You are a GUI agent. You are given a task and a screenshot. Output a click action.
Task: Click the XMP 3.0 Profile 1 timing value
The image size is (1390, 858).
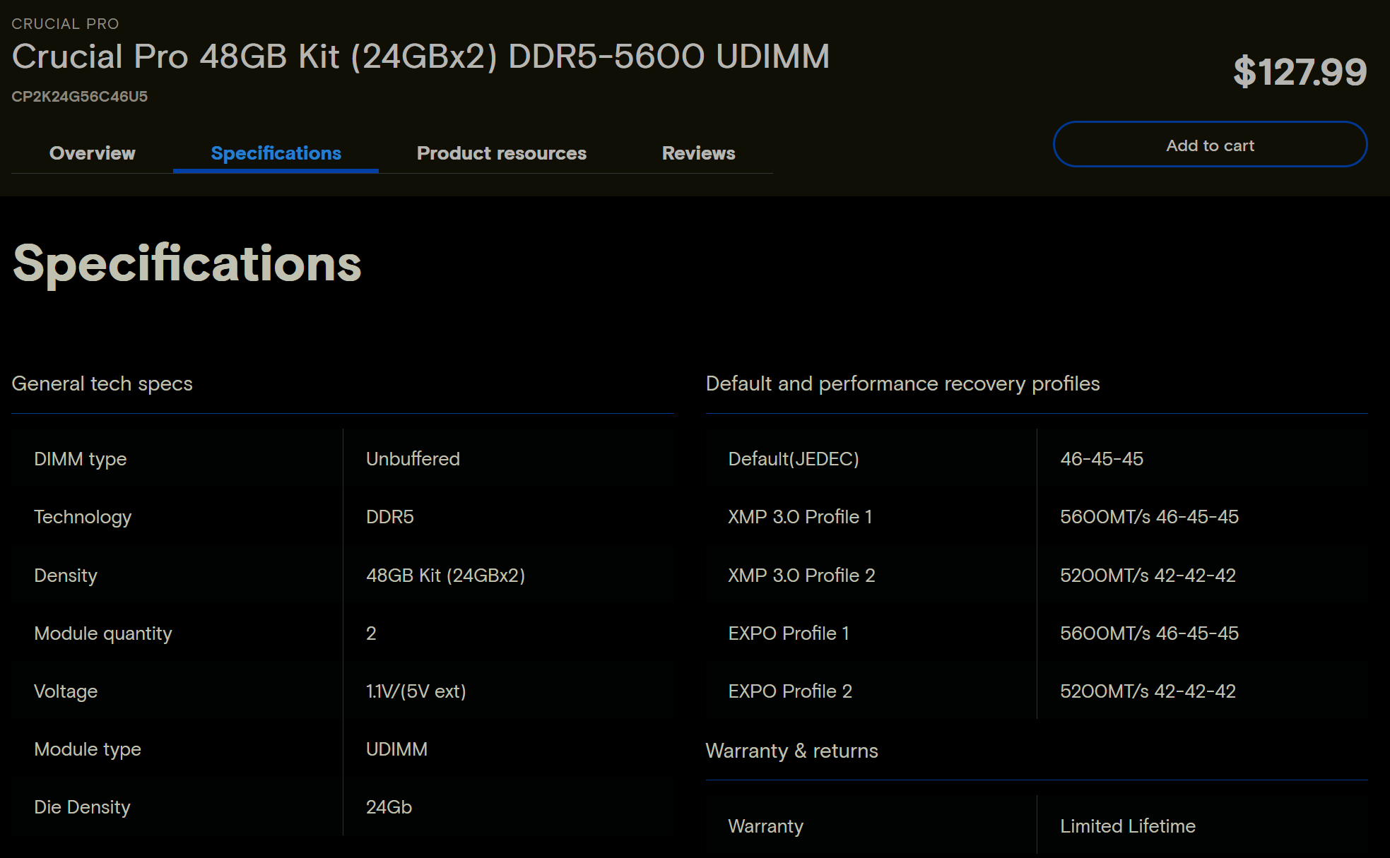click(x=1150, y=517)
